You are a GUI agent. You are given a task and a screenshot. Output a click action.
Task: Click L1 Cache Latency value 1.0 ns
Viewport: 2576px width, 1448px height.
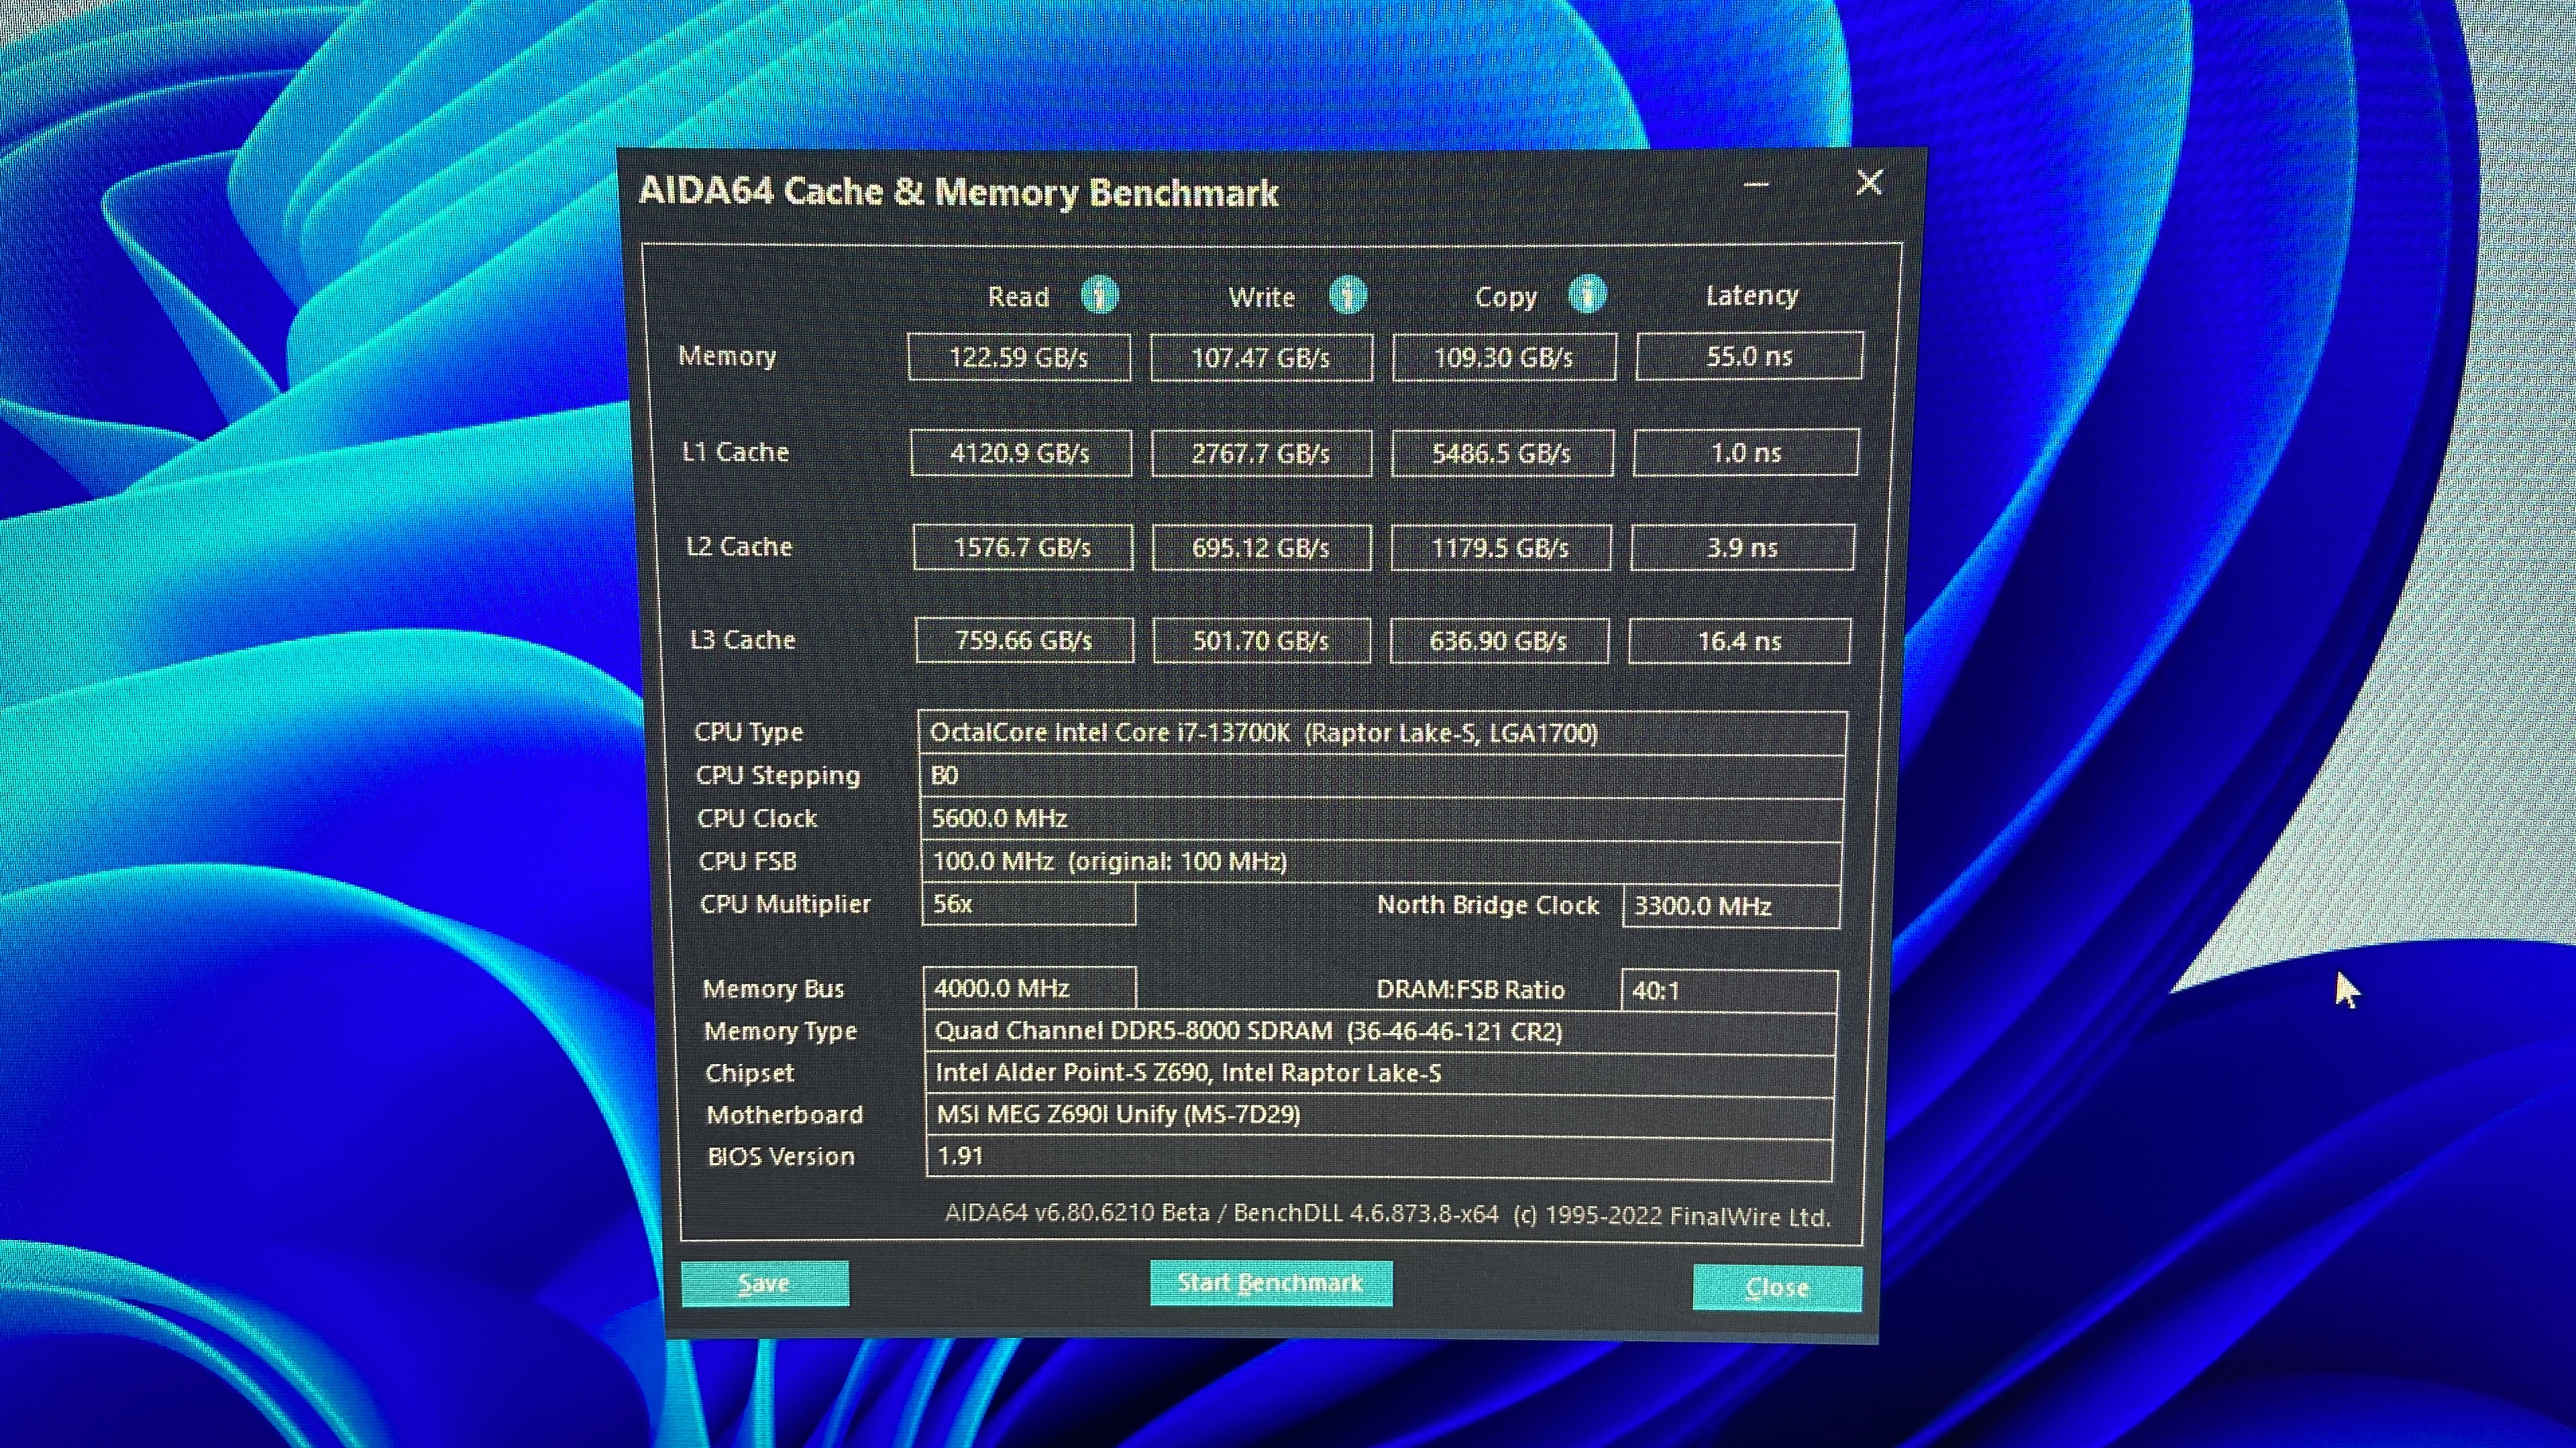pyautogui.click(x=1746, y=452)
